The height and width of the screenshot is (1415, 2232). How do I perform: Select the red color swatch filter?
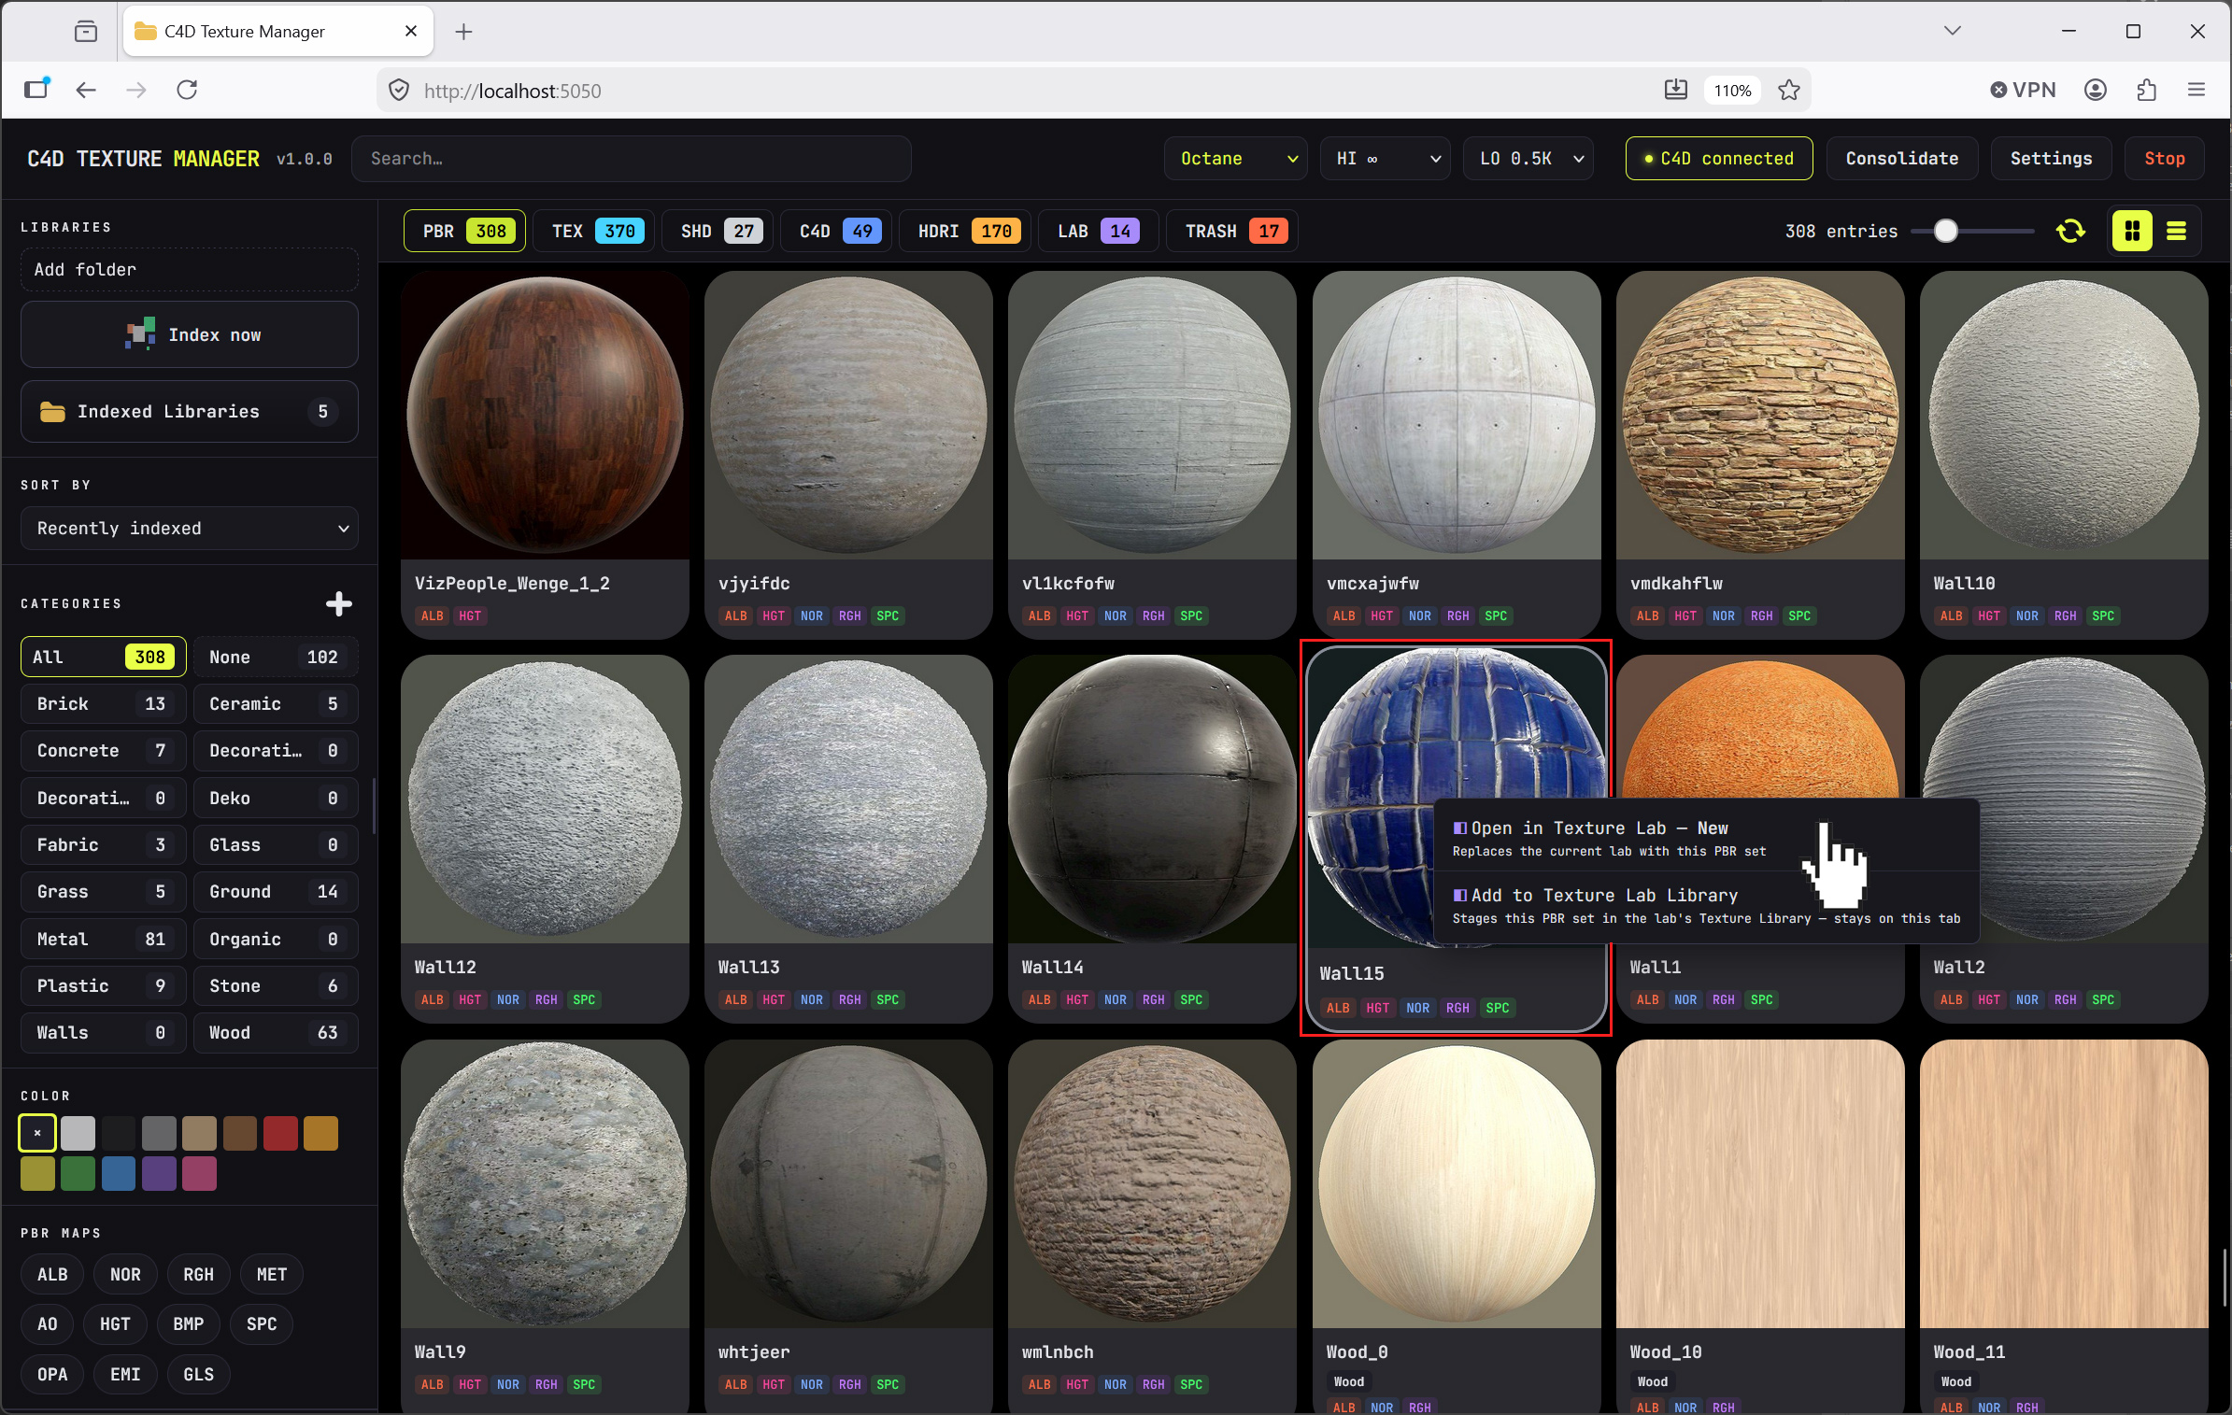280,1133
